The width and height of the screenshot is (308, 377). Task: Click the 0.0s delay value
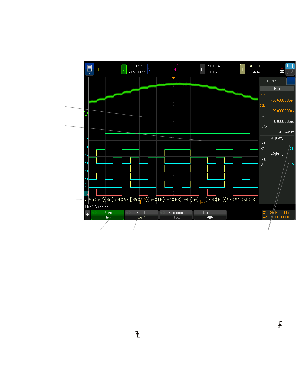pos(214,72)
